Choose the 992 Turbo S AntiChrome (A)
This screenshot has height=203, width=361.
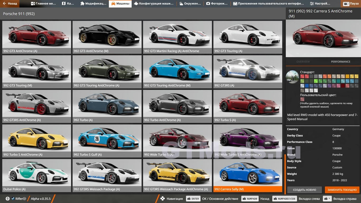[x=37, y=141]
